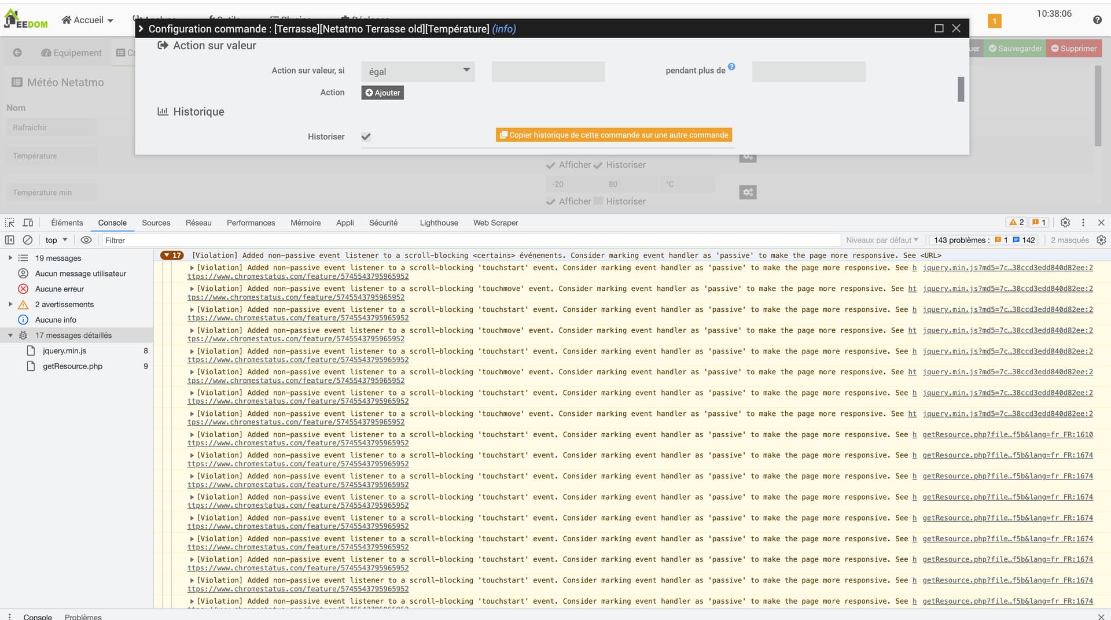
Task: Open config gears for Température row
Action: 748,157
